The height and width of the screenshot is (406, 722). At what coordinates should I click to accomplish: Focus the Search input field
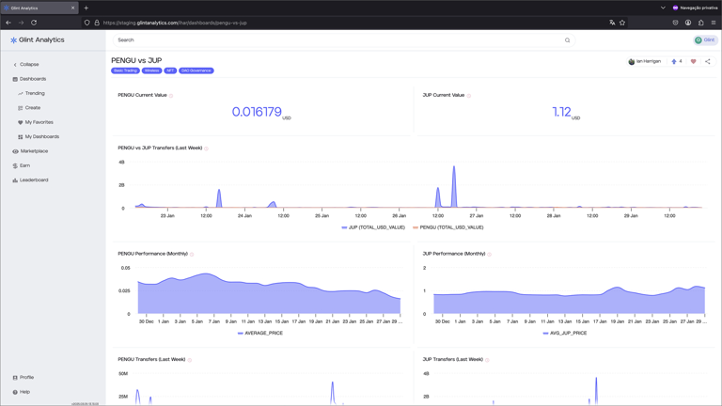(343, 40)
